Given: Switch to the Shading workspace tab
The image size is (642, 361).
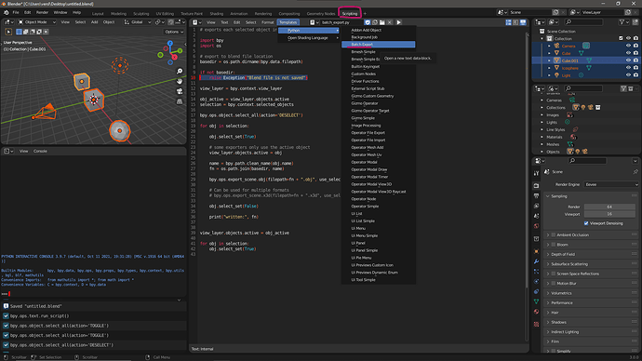Looking at the screenshot, I should point(217,14).
